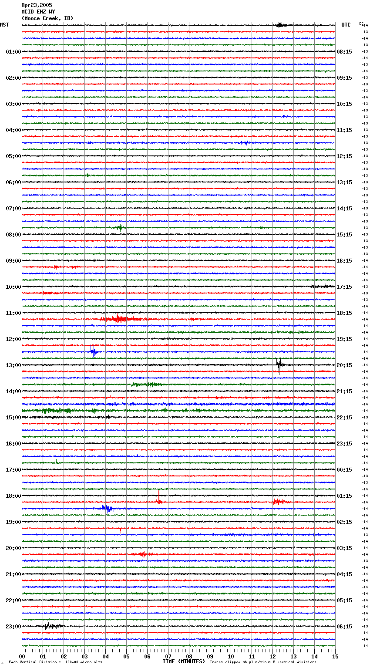Click the 21:15 UTC time label
Viewport: 370px width, 668px height.
[x=344, y=391]
